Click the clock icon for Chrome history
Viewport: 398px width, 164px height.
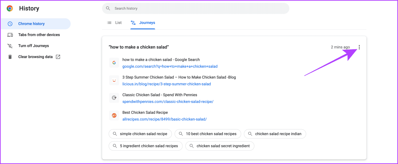(x=10, y=24)
